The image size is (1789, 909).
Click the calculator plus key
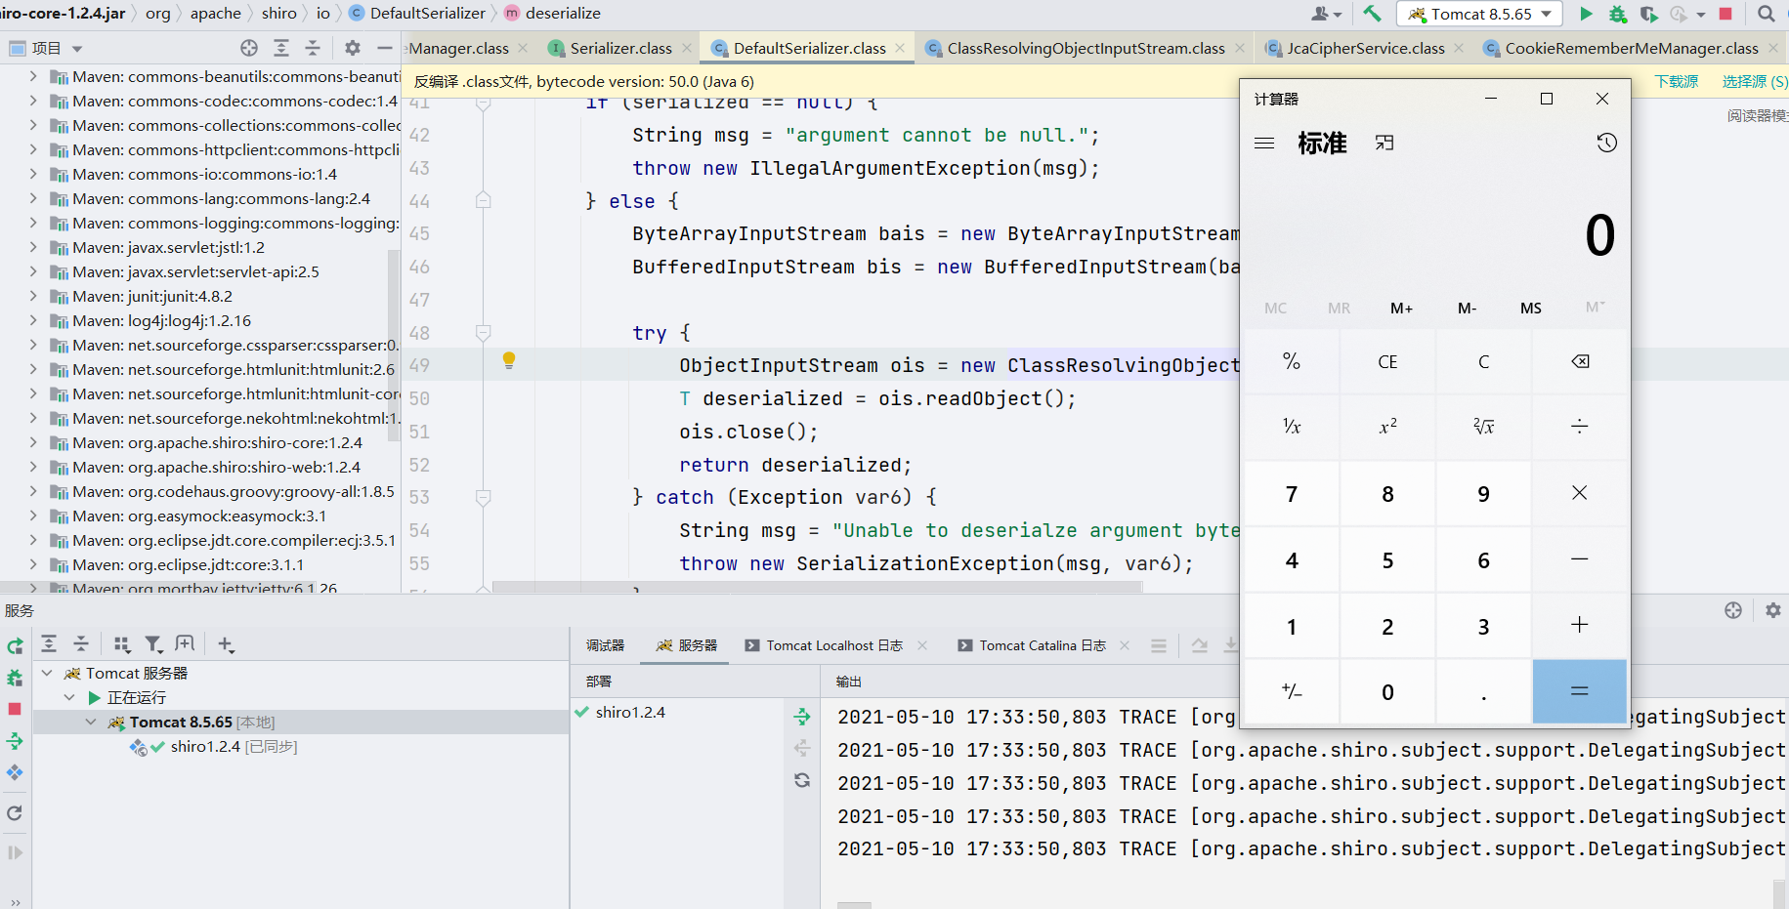pyautogui.click(x=1580, y=626)
